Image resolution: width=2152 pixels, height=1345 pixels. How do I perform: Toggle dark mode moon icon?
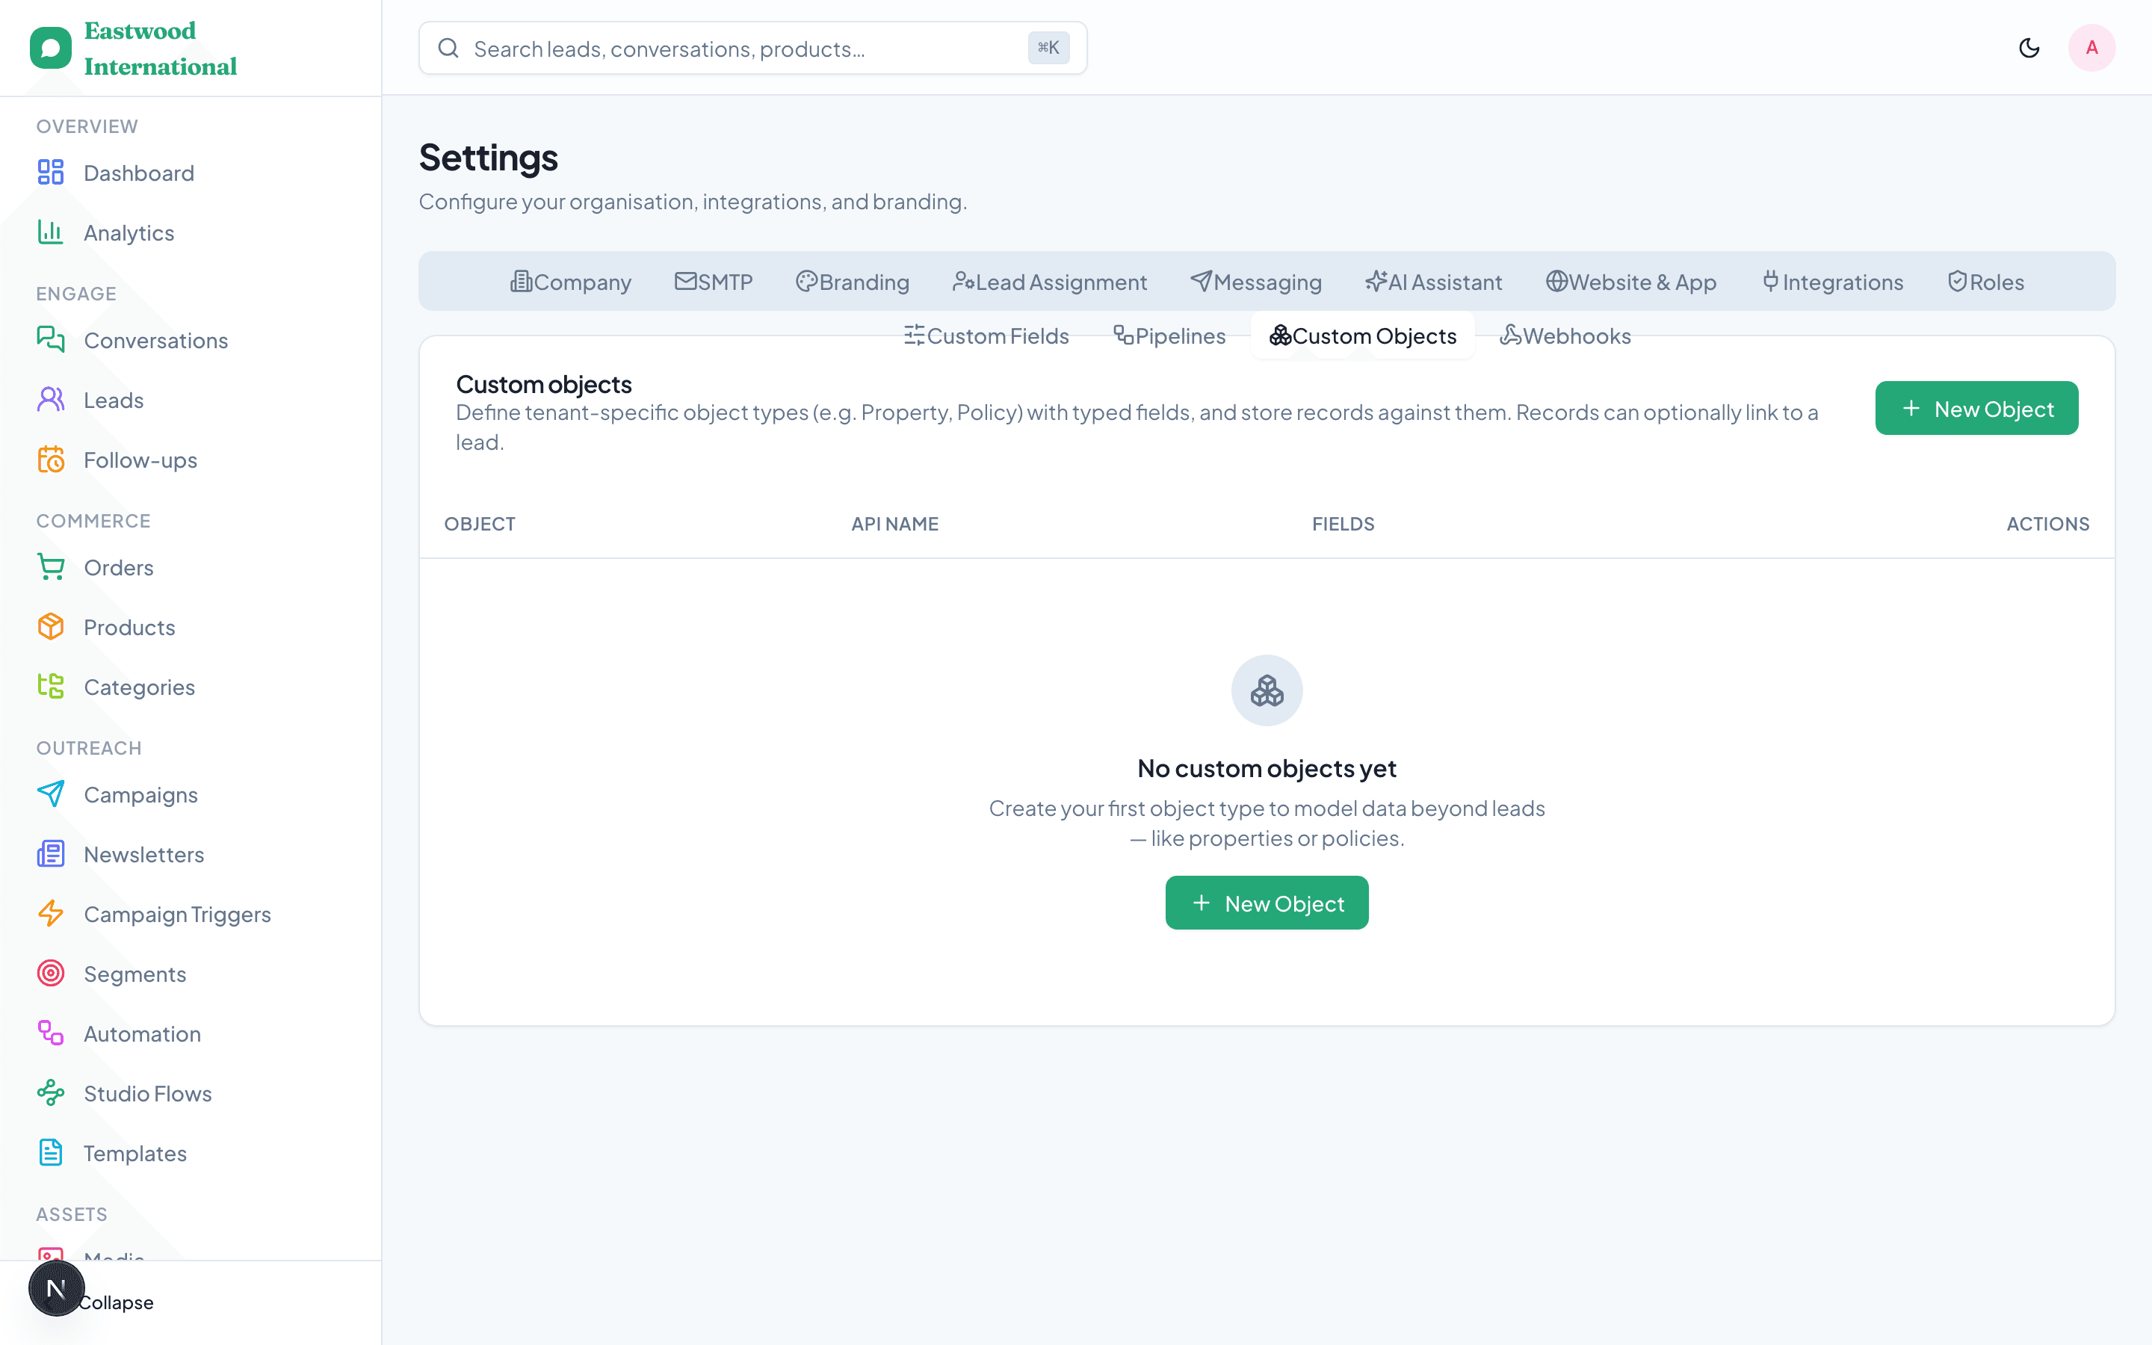point(2029,48)
